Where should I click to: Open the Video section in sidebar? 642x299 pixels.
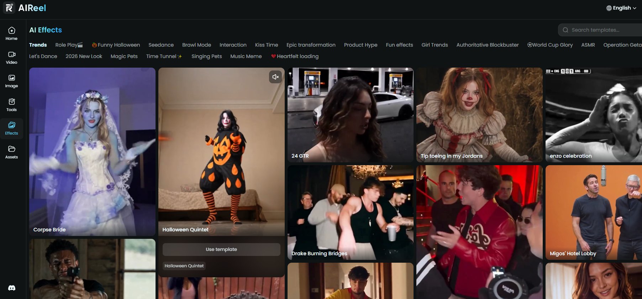12,57
